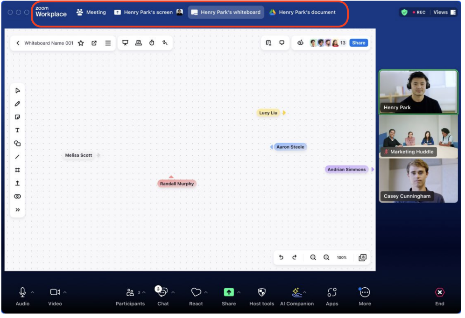This screenshot has height=318, width=465.
Task: Expand AI Companion options arrow
Action: 304,292
